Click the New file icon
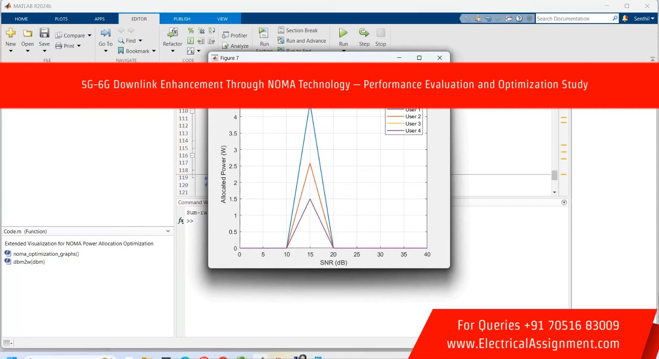Screen dimensions: 659x359 pos(11,33)
